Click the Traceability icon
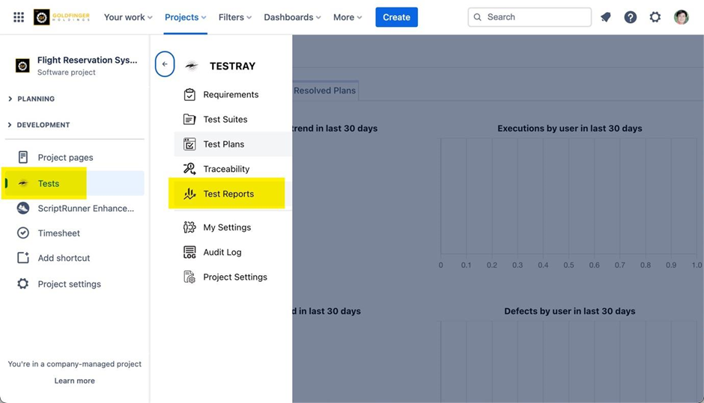This screenshot has height=403, width=704. tap(189, 169)
